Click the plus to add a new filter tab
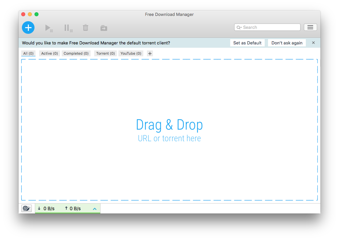339x240 pixels. click(x=150, y=53)
